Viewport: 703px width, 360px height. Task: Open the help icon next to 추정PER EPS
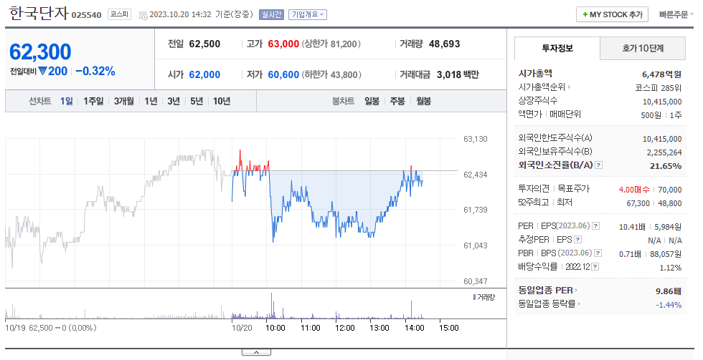[x=578, y=239]
